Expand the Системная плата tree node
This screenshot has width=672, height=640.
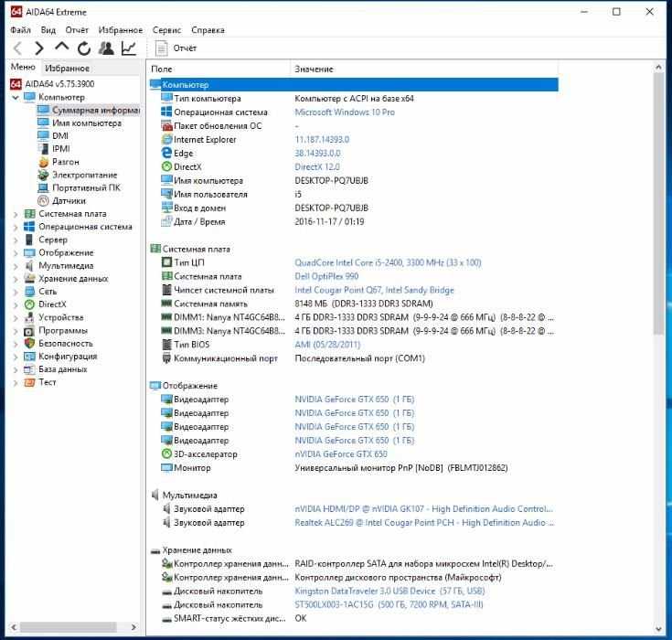(x=16, y=214)
